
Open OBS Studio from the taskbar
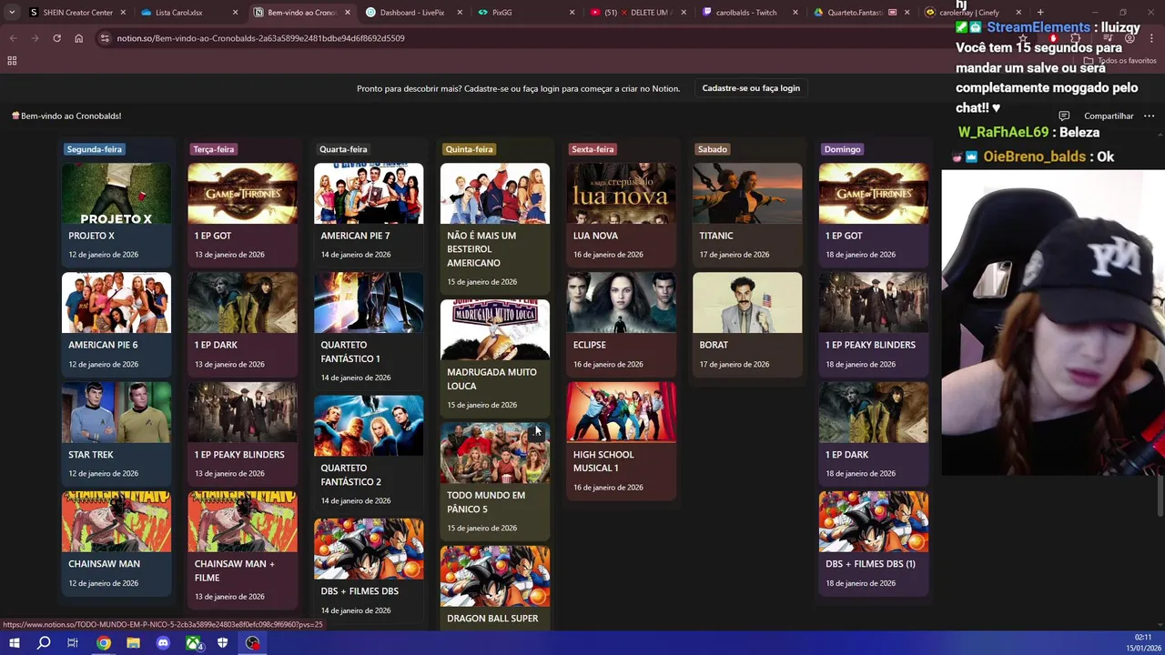coord(252,643)
